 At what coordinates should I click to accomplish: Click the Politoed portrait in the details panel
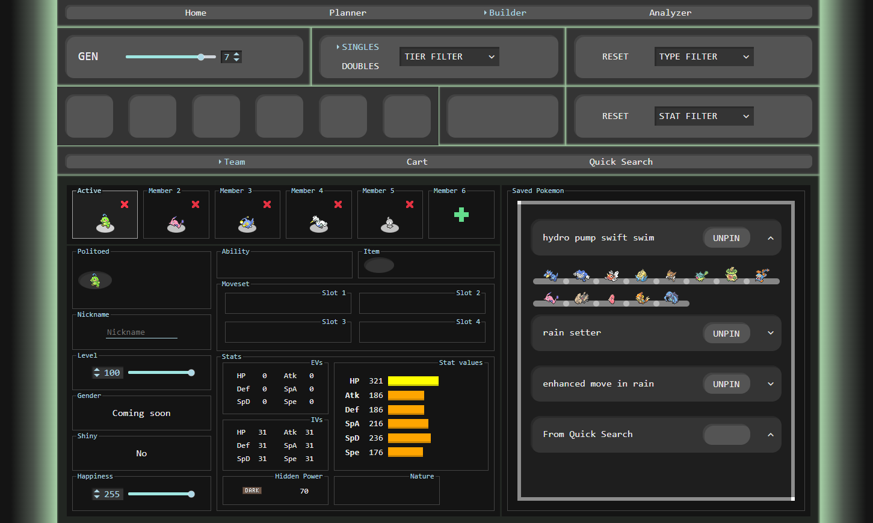tap(95, 280)
